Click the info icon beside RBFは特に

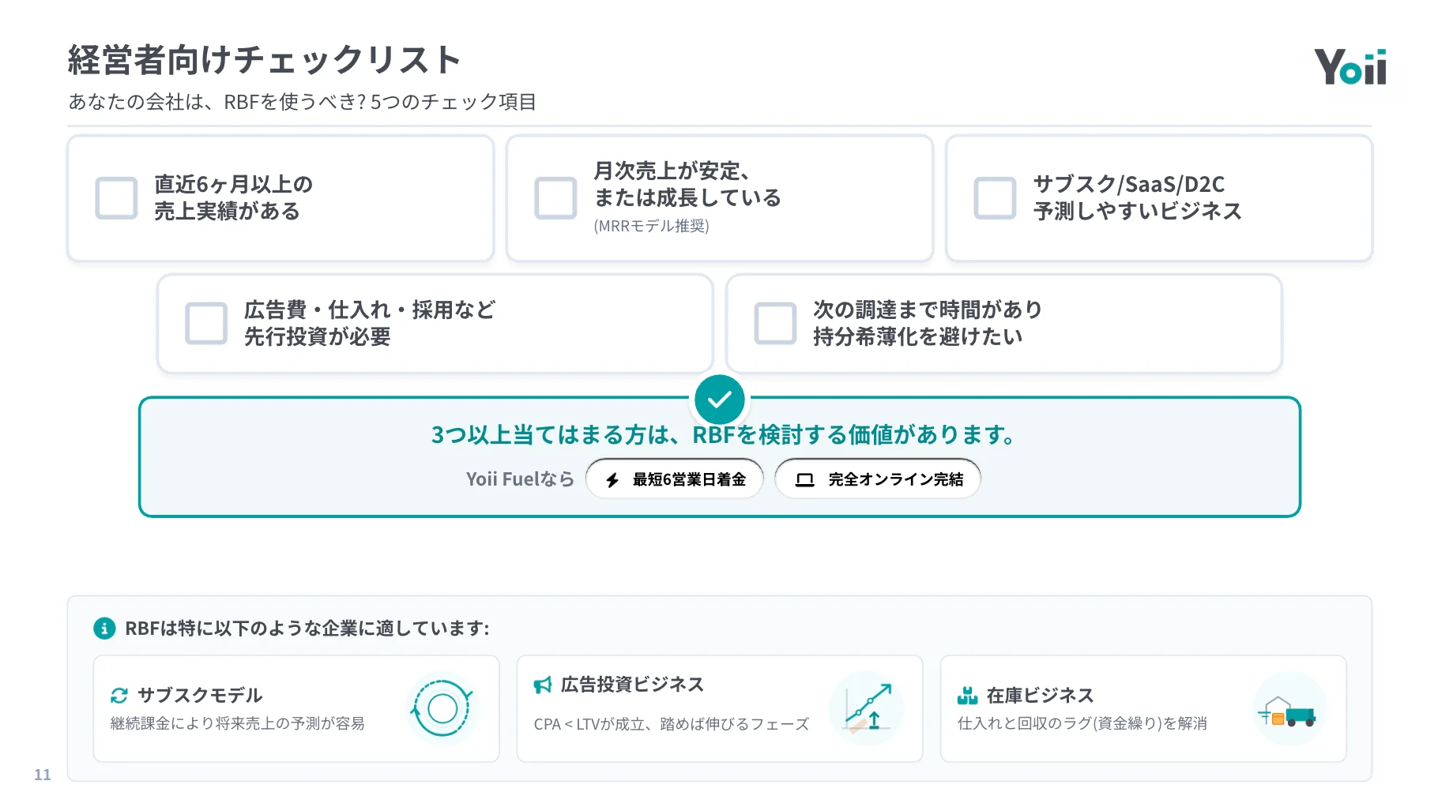[x=104, y=629]
